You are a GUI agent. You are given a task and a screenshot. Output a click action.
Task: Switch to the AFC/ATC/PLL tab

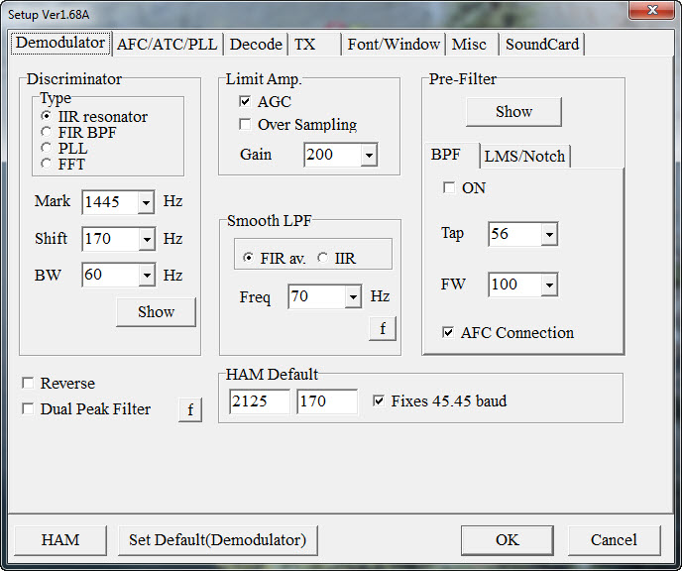tap(167, 44)
